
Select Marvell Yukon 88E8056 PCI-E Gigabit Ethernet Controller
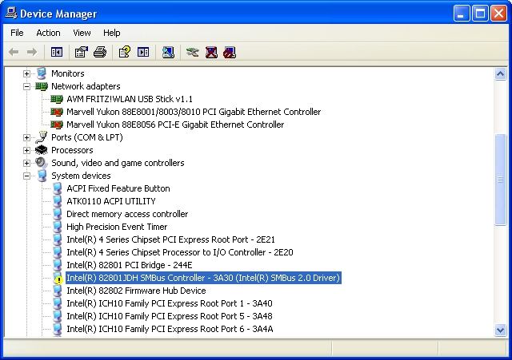pyautogui.click(x=175, y=125)
